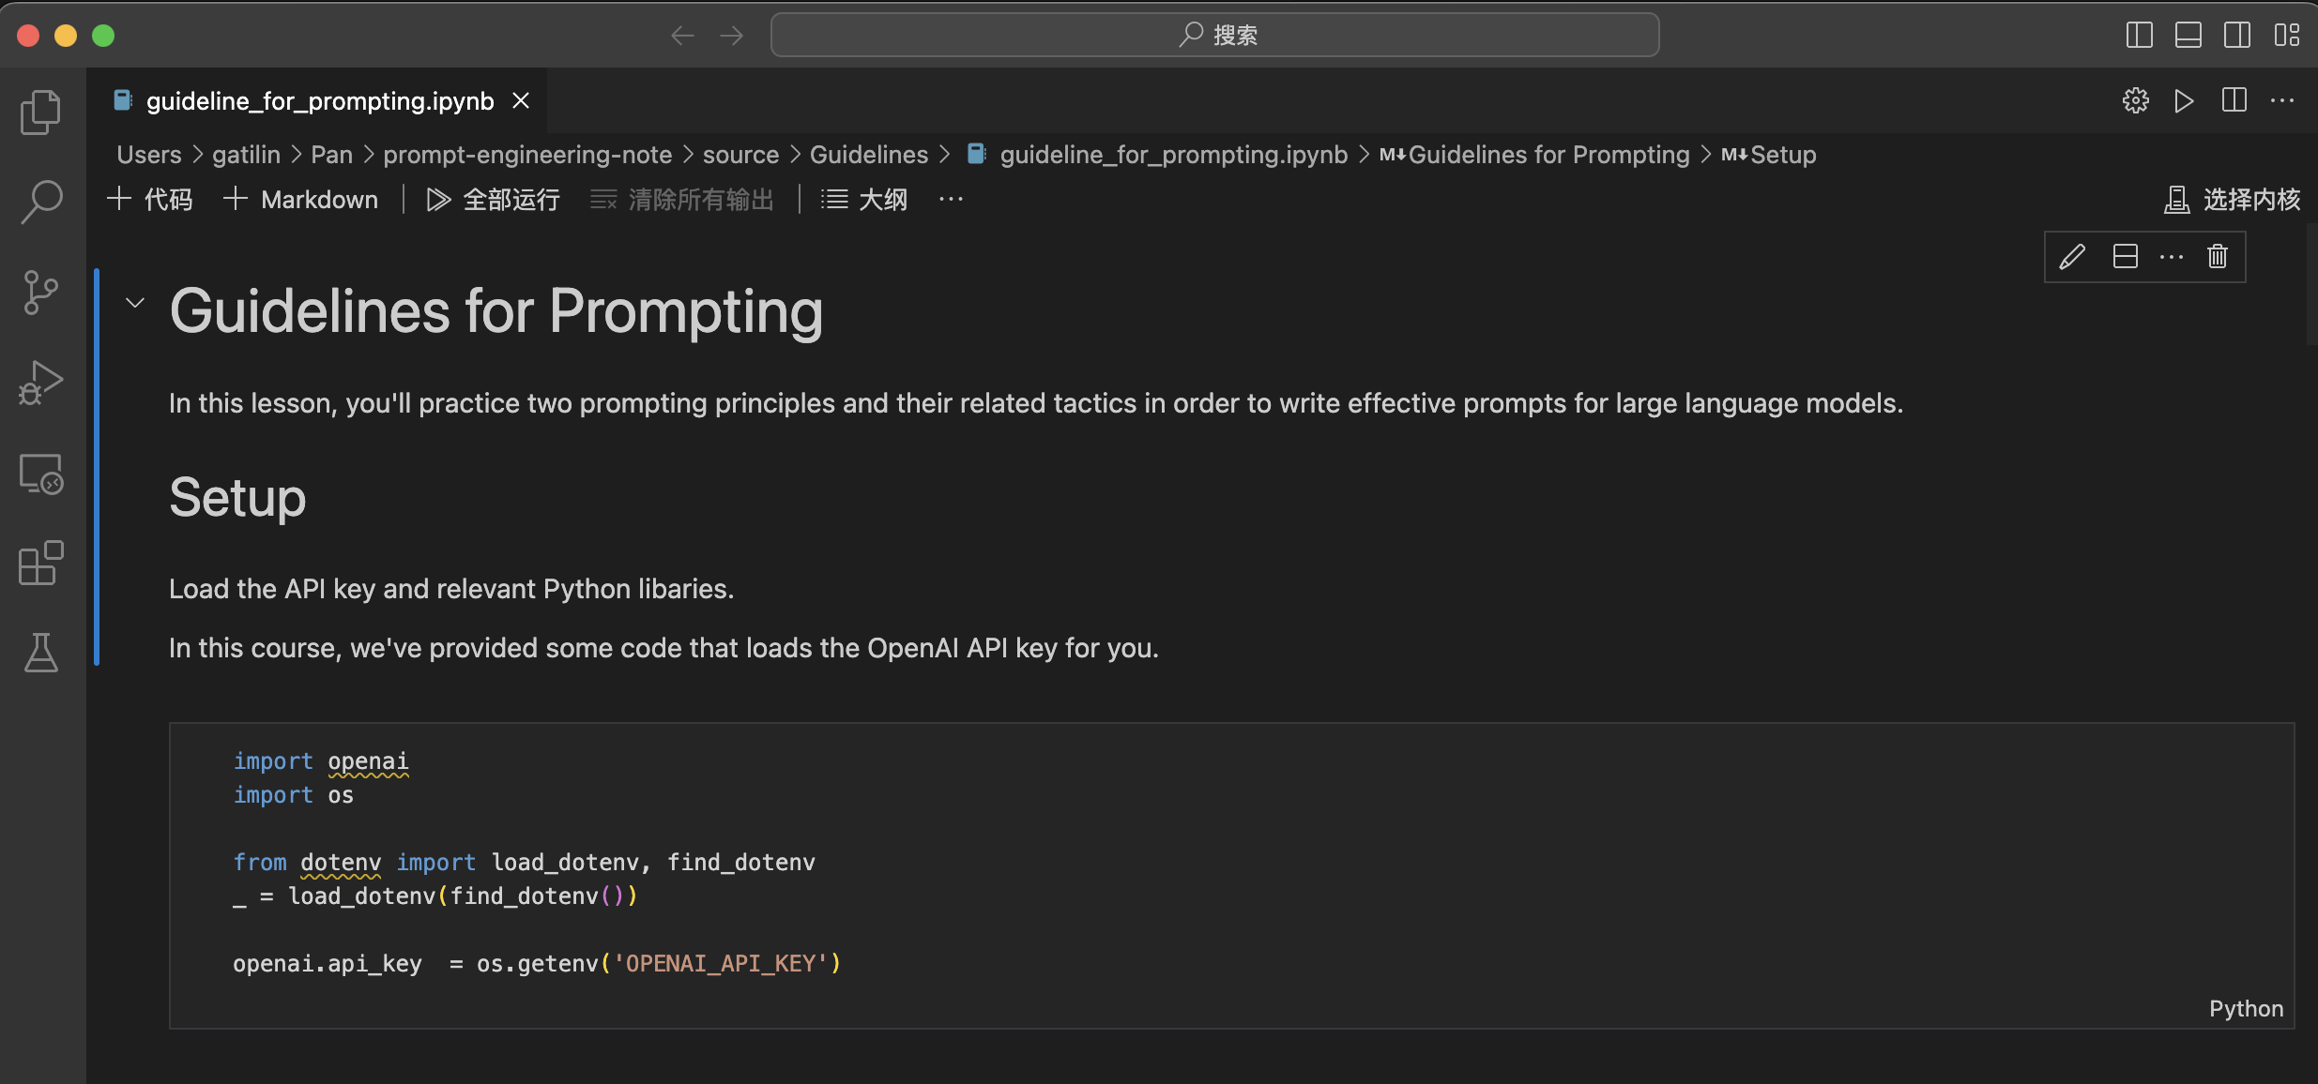
Task: Click the 'In this lesson' intro paragraph
Action: (1036, 403)
